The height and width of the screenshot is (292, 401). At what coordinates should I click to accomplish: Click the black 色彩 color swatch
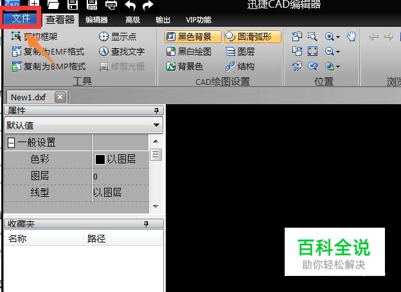[100, 159]
